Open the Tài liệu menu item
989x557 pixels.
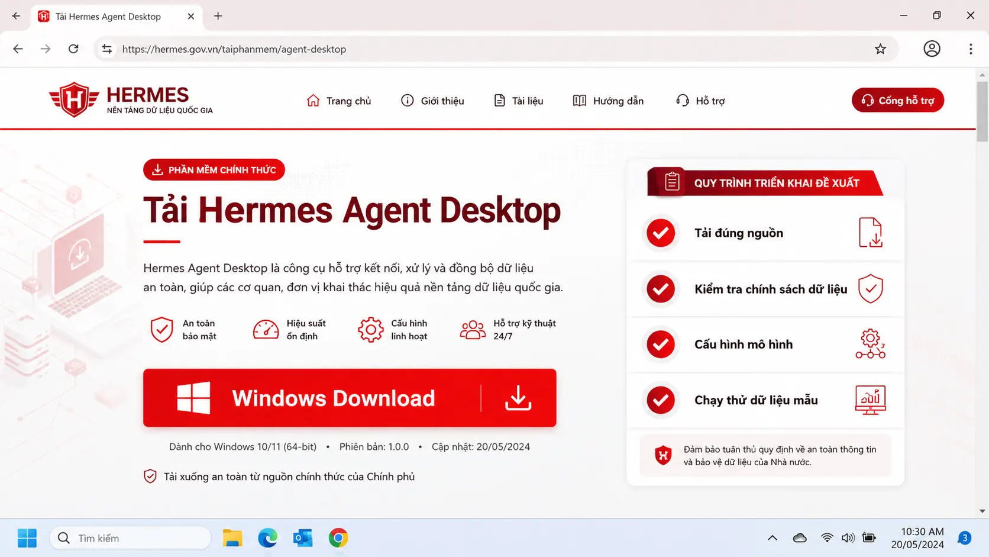click(x=518, y=101)
